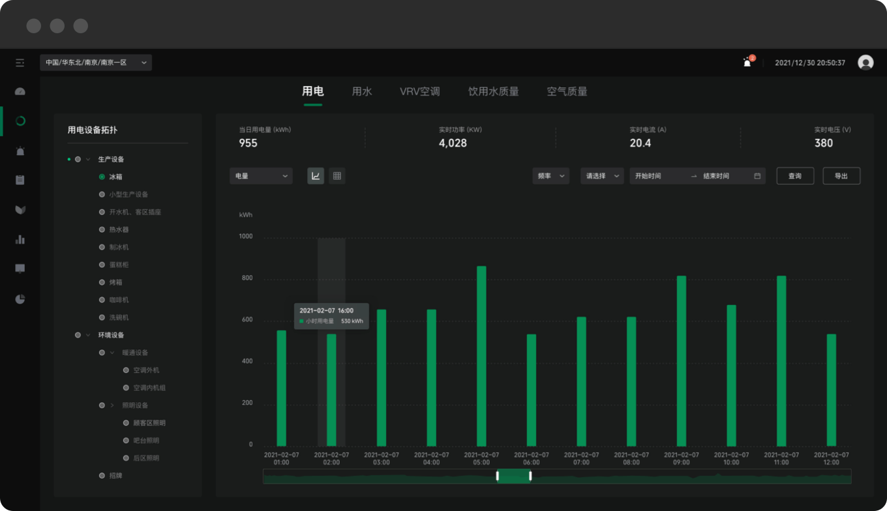Viewport: 887px width, 511px height.
Task: Click the 导出 export button
Action: 841,176
